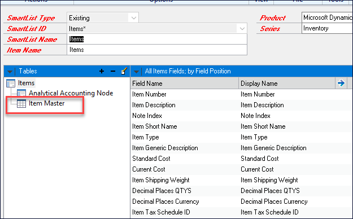Screen dimensions: 353x219
Task: Click the Product field
Action: (x=327, y=17)
